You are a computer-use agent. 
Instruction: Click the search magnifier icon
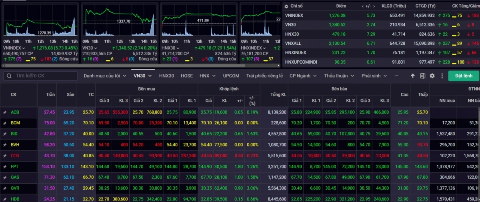click(9, 76)
